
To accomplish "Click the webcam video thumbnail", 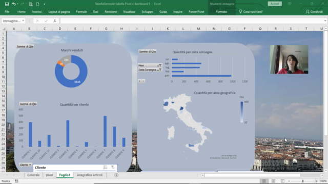I will click(289, 59).
